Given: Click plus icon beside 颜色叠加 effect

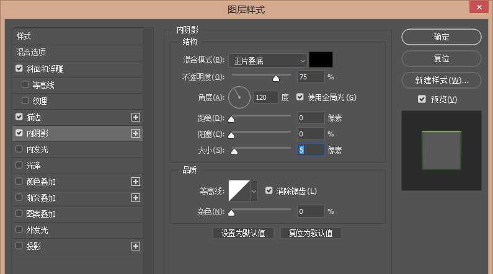Looking at the screenshot, I should point(136,182).
